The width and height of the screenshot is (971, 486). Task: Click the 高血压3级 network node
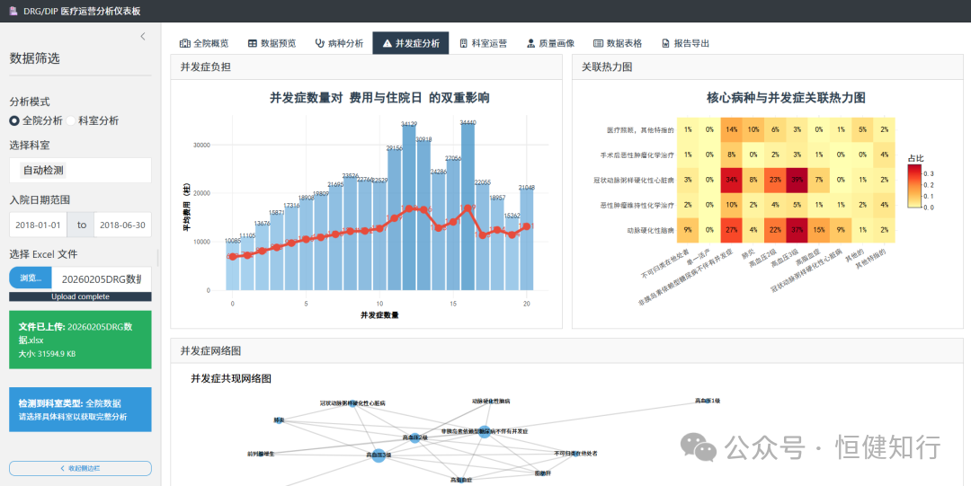coord(379,455)
